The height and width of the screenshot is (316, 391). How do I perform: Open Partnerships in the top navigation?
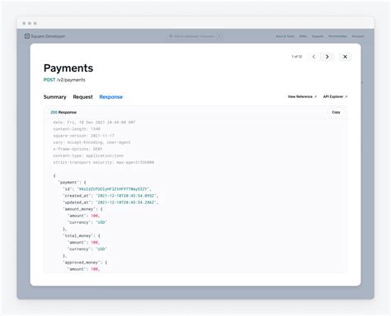(337, 36)
